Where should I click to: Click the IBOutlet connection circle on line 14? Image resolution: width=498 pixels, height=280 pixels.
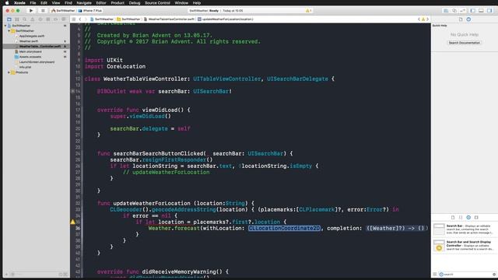click(x=72, y=92)
